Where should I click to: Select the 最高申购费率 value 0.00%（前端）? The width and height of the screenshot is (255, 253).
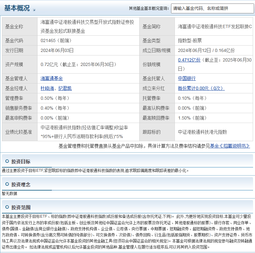[55, 118]
